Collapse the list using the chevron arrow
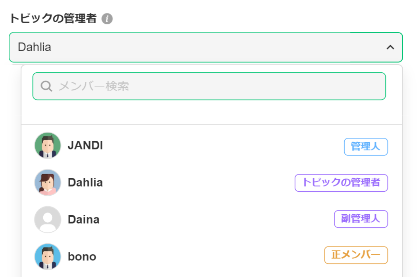Image resolution: width=417 pixels, height=277 pixels. (390, 47)
